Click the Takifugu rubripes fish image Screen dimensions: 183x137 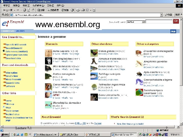[x=94, y=76]
